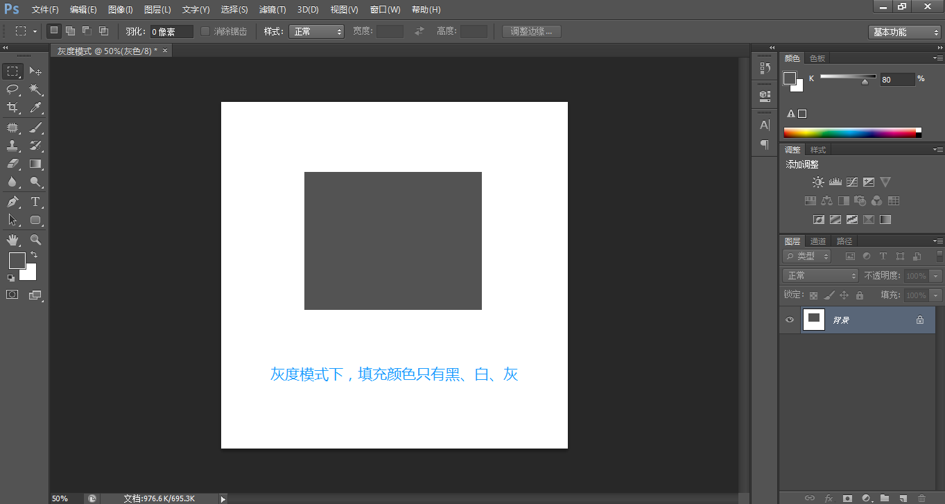This screenshot has width=945, height=504.
Task: Choose New Selection mode in options bar
Action: [53, 31]
